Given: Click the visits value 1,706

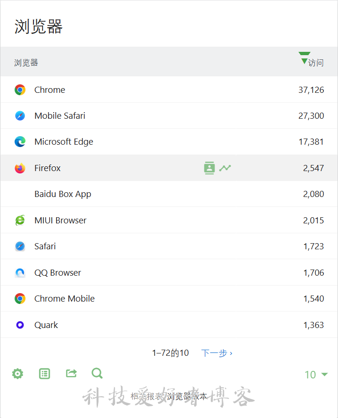Looking at the screenshot, I should [313, 273].
